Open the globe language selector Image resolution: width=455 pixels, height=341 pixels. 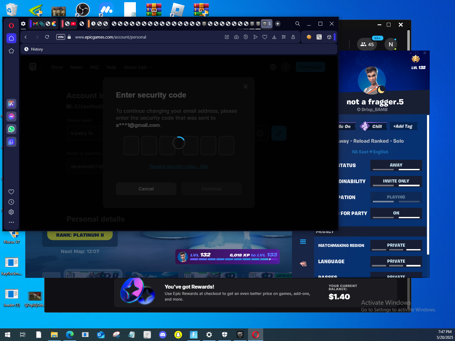(273, 67)
